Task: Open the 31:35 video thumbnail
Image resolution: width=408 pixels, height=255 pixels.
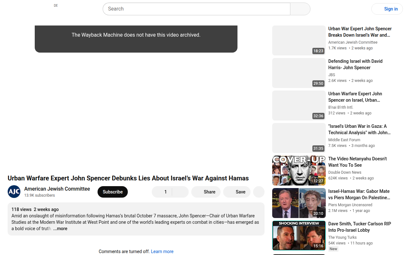Action: [x=299, y=138]
